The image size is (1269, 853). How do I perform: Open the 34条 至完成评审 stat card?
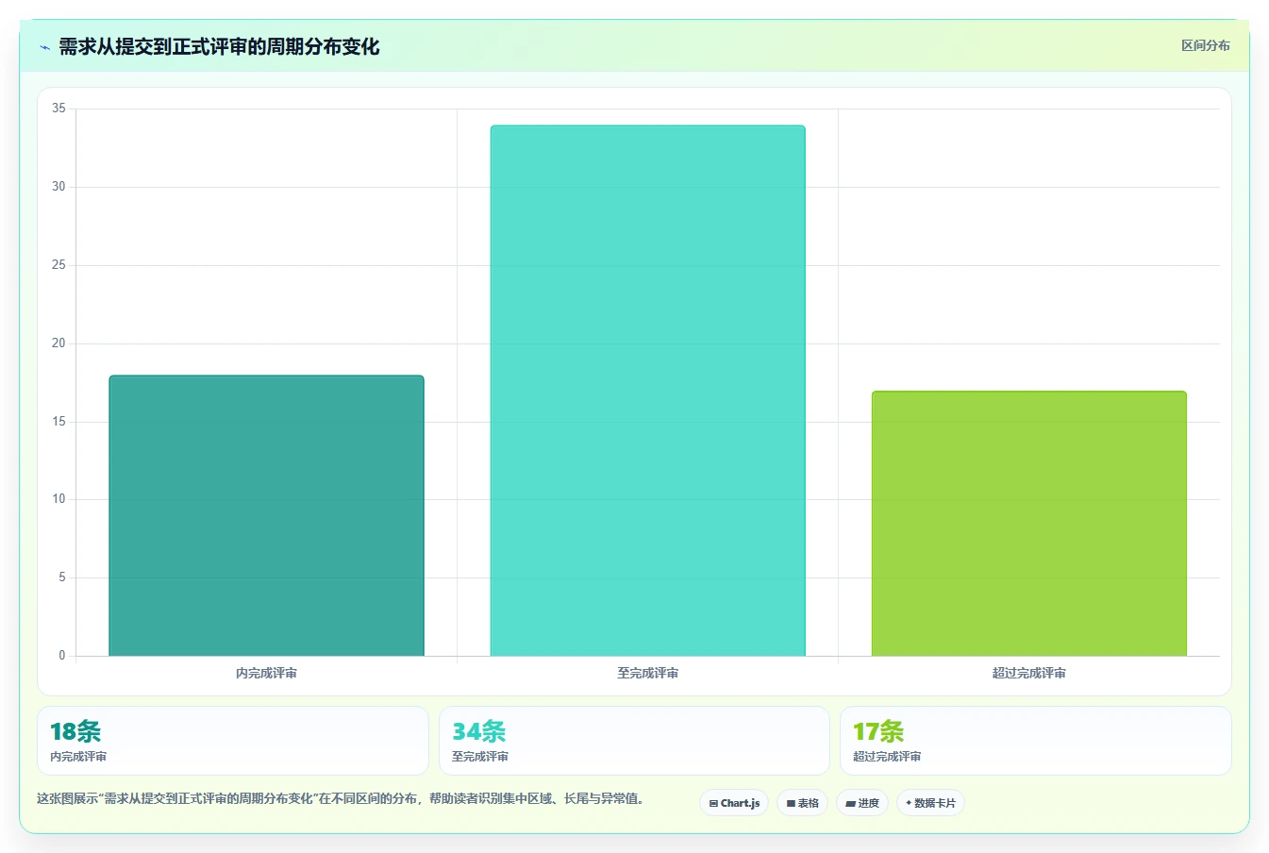[634, 741]
